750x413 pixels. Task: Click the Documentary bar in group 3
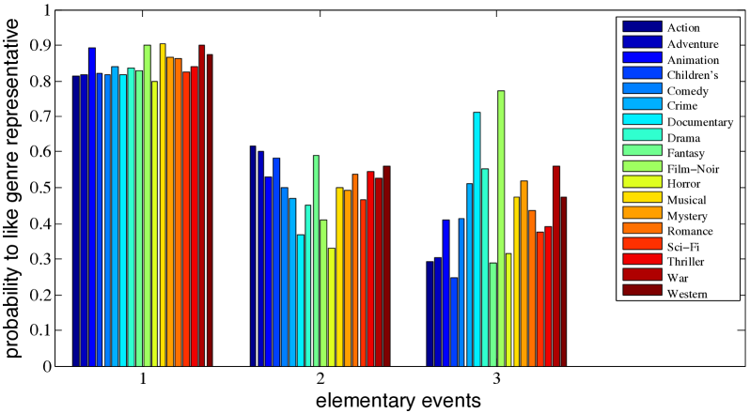(477, 239)
